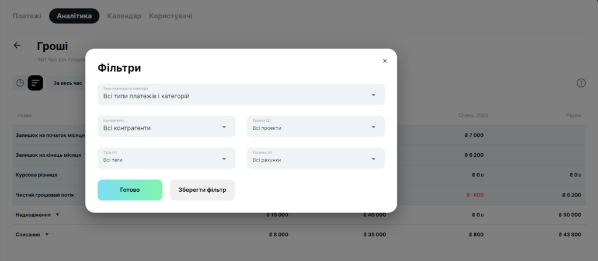Screen dimensions: 598x261
Task: Open help question mark icon
Action: tap(581, 83)
